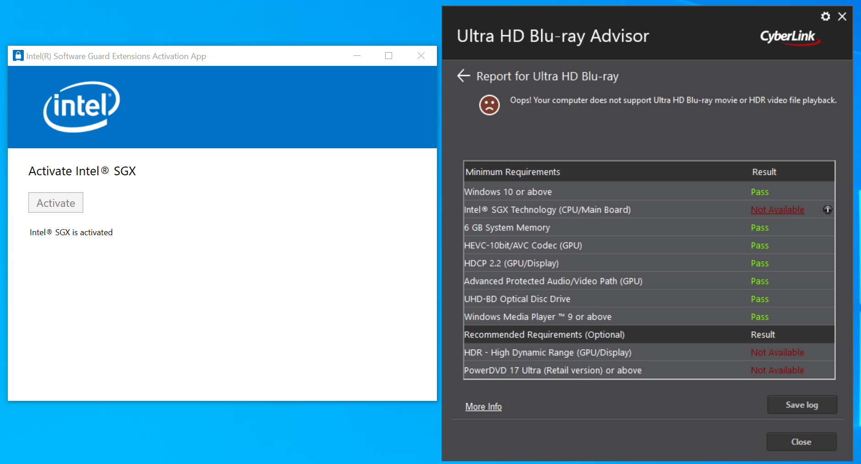Select 'Windows 10 or above' row
Viewport: 861px width, 464px height.
(649, 192)
